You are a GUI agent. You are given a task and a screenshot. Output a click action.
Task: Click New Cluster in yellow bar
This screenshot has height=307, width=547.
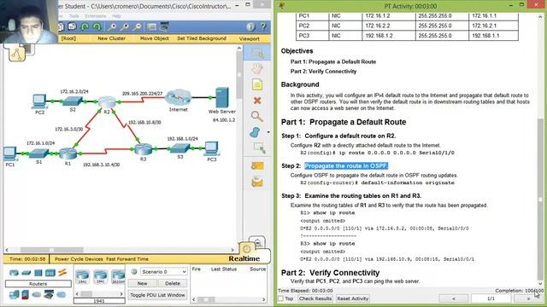pyautogui.click(x=111, y=38)
